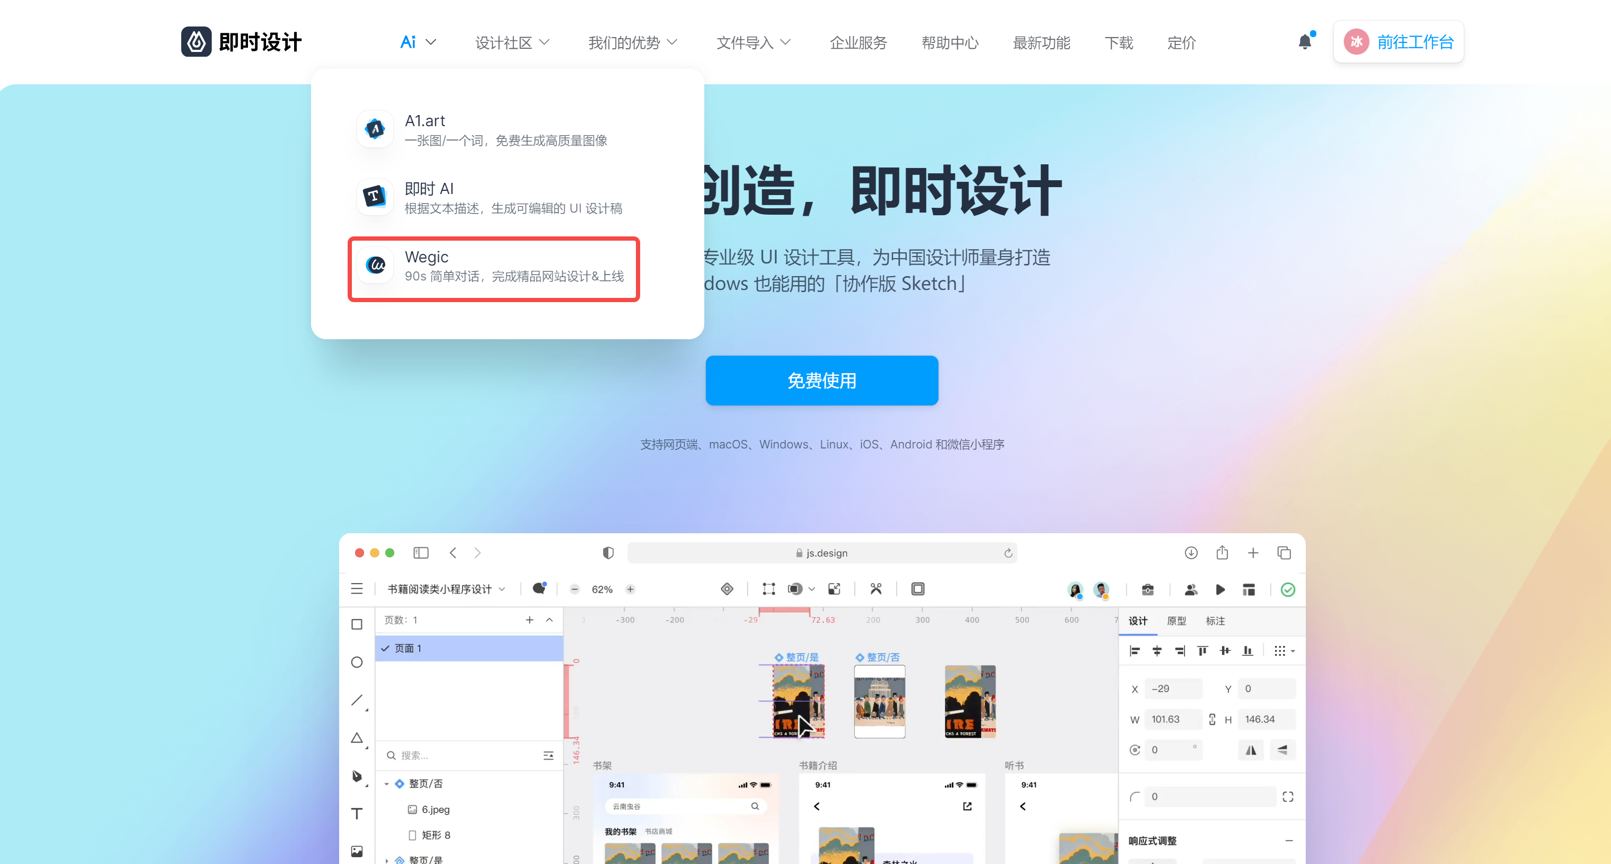Image resolution: width=1611 pixels, height=864 pixels.
Task: Click the export/share icon in toolbar
Action: [x=1222, y=553]
